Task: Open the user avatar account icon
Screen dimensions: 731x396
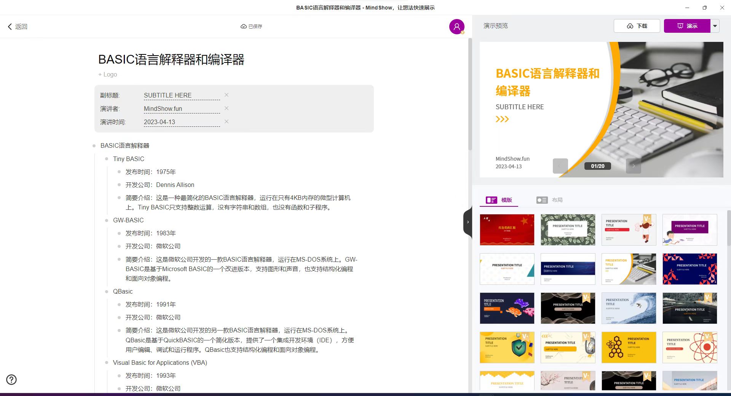Action: pos(456,26)
